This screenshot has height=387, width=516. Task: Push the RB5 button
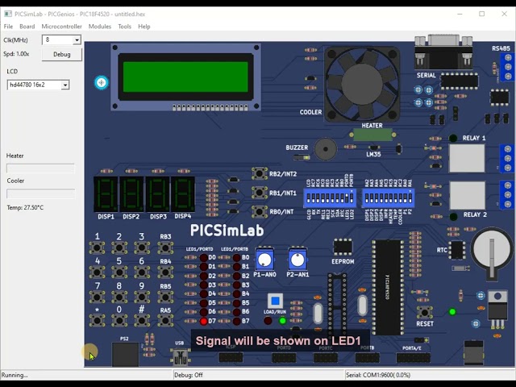click(x=165, y=297)
